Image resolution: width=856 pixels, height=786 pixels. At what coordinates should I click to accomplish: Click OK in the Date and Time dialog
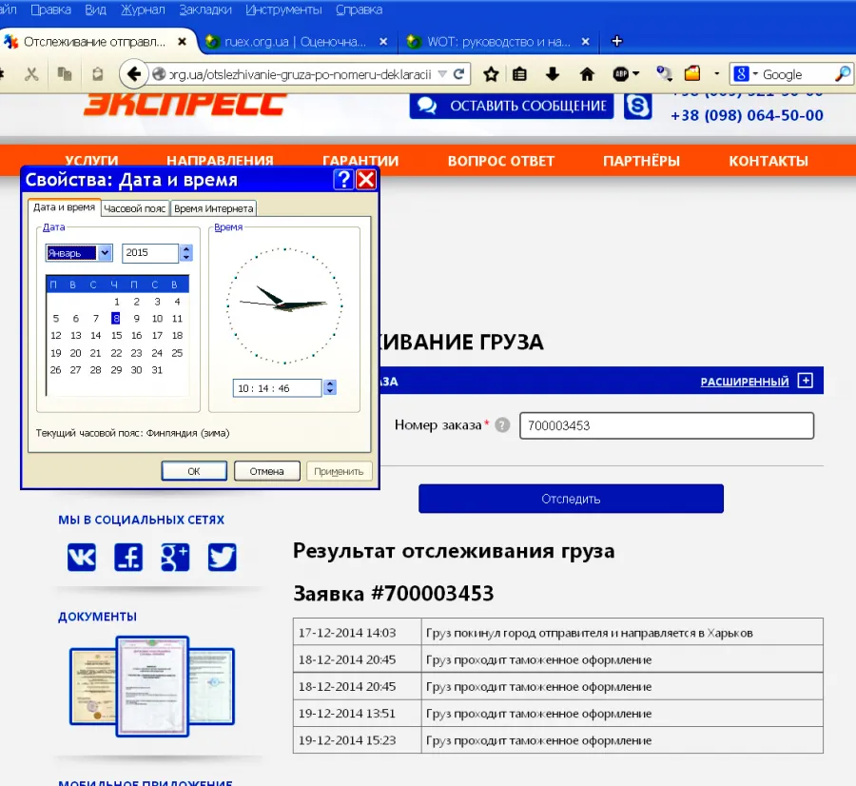point(194,471)
